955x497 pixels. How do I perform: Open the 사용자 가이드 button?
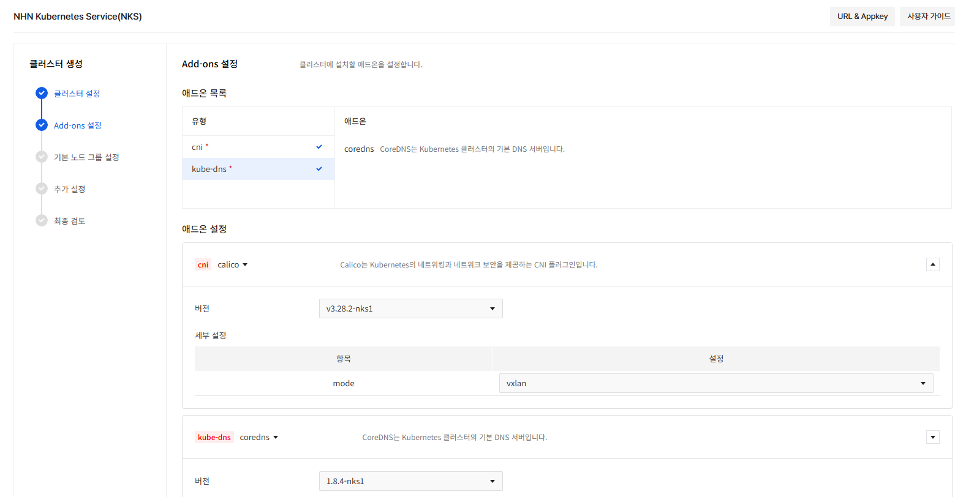pyautogui.click(x=929, y=17)
